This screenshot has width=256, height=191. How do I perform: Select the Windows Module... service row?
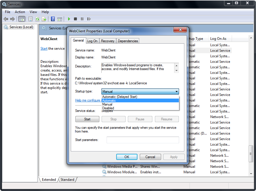(166, 172)
